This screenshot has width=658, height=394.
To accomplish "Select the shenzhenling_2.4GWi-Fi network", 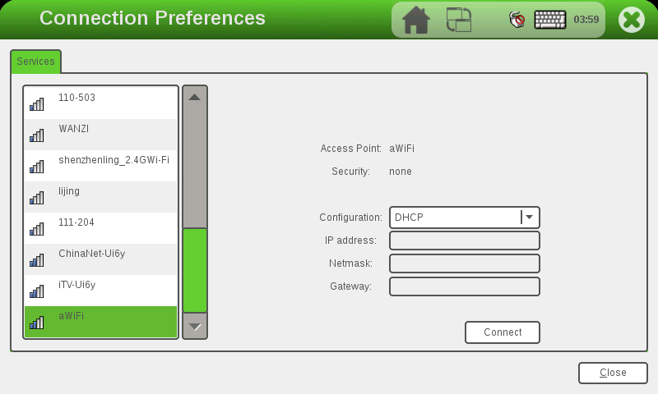I will click(x=114, y=160).
